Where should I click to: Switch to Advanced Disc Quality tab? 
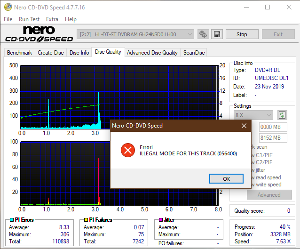[x=152, y=53]
